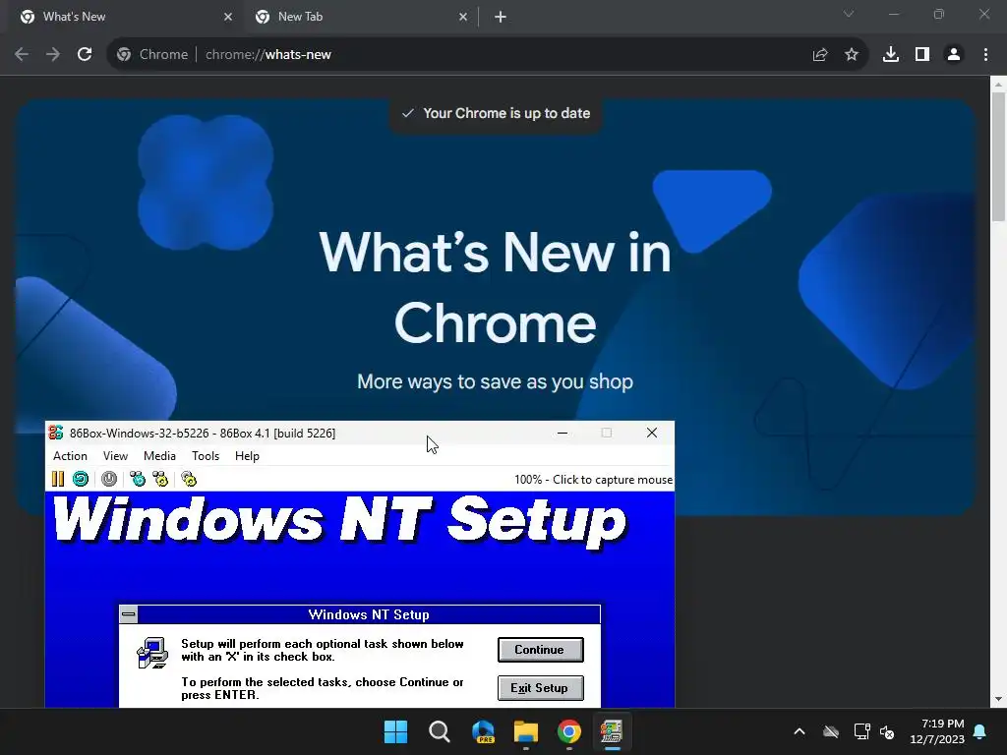1007x755 pixels.
Task: Open the Edge Preview taskbar icon
Action: tap(483, 731)
